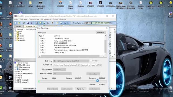Screen dimensions: 173x97
Task: Click the disc icon beside GSP1RMCULFRER_RU_DVD
Action: tap(15, 29)
